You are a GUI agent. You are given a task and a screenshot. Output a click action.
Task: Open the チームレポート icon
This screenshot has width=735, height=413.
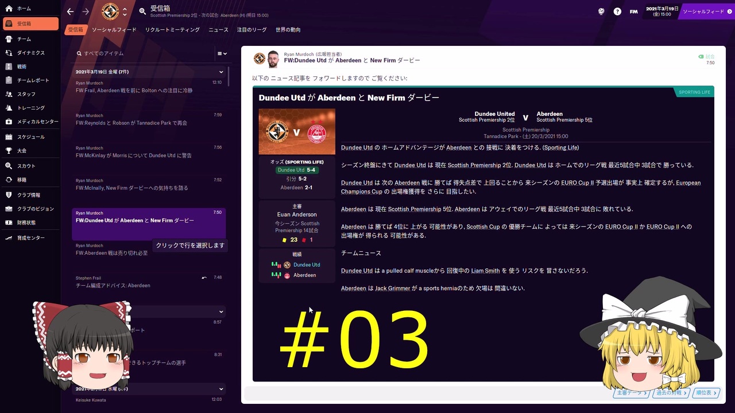tap(9, 80)
